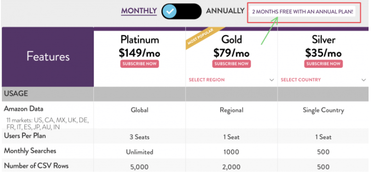
Task: Click the Monthly Searches row label
Action: coord(30,151)
